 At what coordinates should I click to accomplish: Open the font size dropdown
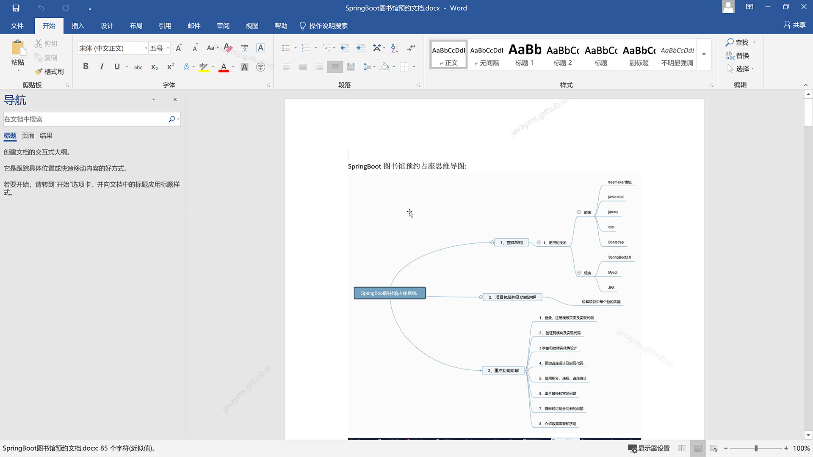[x=168, y=48]
